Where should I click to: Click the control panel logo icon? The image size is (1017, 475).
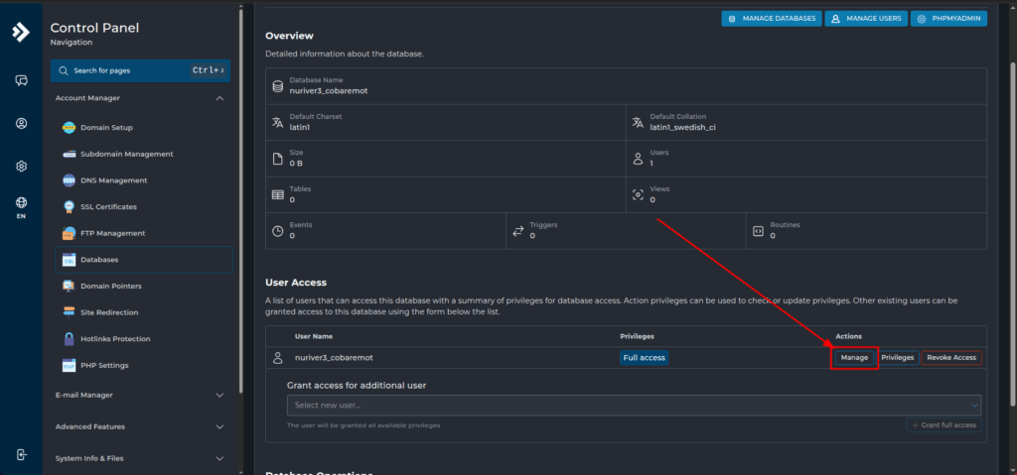pyautogui.click(x=21, y=32)
